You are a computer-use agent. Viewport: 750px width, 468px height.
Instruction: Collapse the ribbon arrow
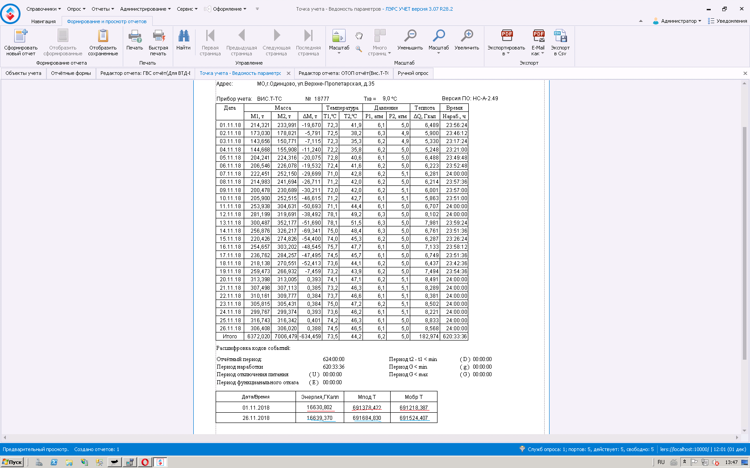coord(641,21)
